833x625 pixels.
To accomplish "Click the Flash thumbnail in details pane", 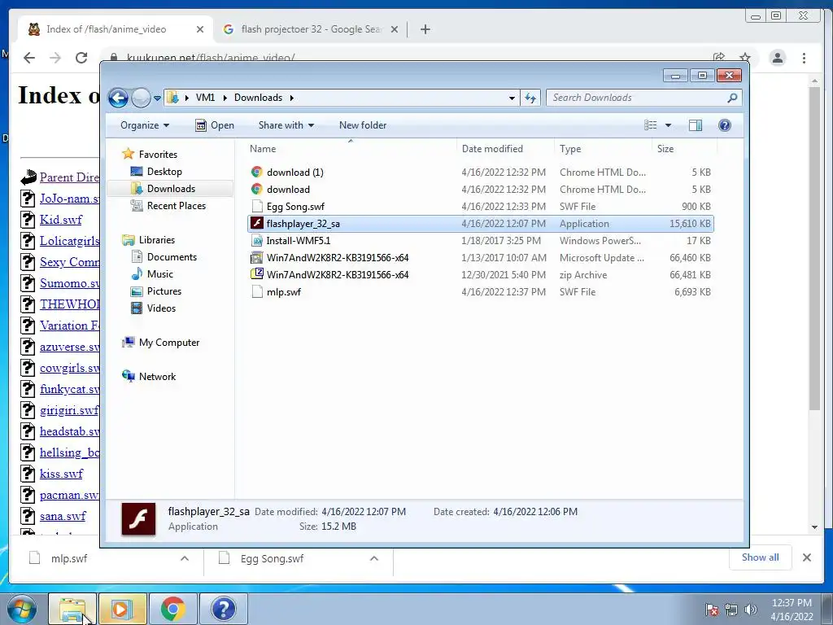I will click(x=138, y=518).
